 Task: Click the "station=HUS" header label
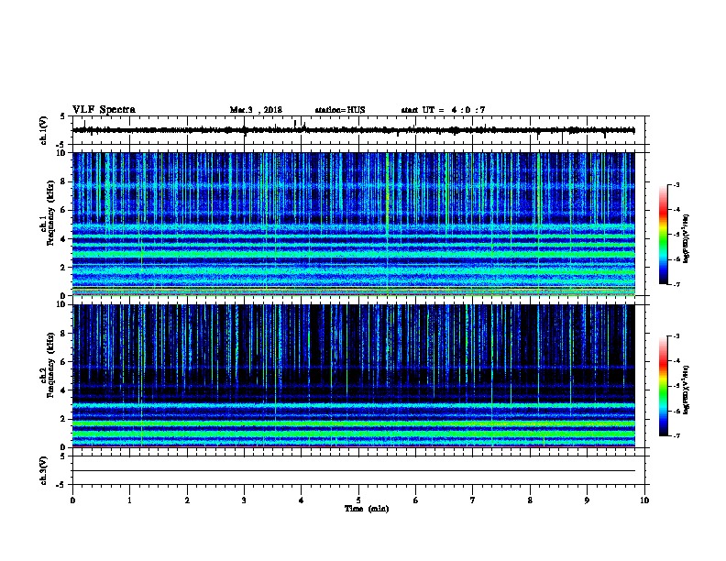click(x=340, y=110)
